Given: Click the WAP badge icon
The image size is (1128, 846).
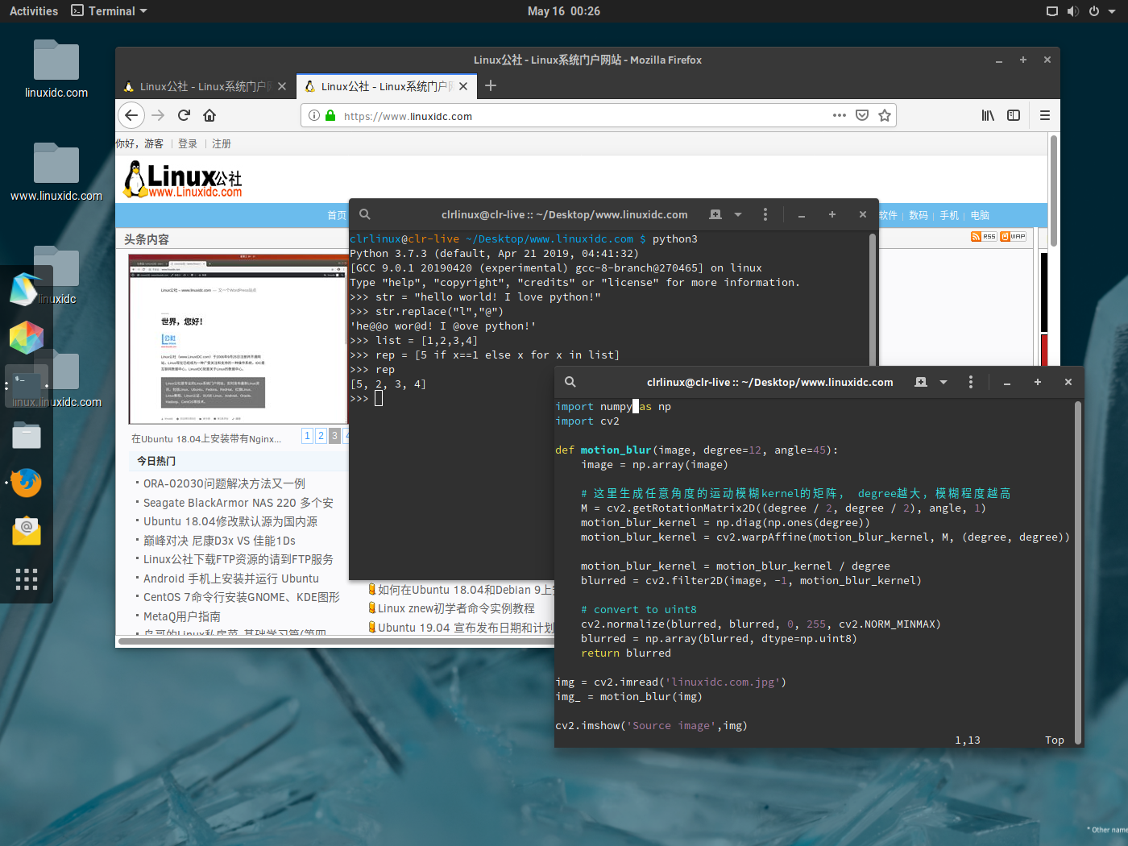Looking at the screenshot, I should pos(1013,236).
